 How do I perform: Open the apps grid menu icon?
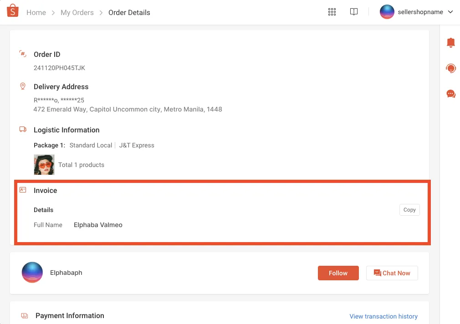(x=332, y=12)
